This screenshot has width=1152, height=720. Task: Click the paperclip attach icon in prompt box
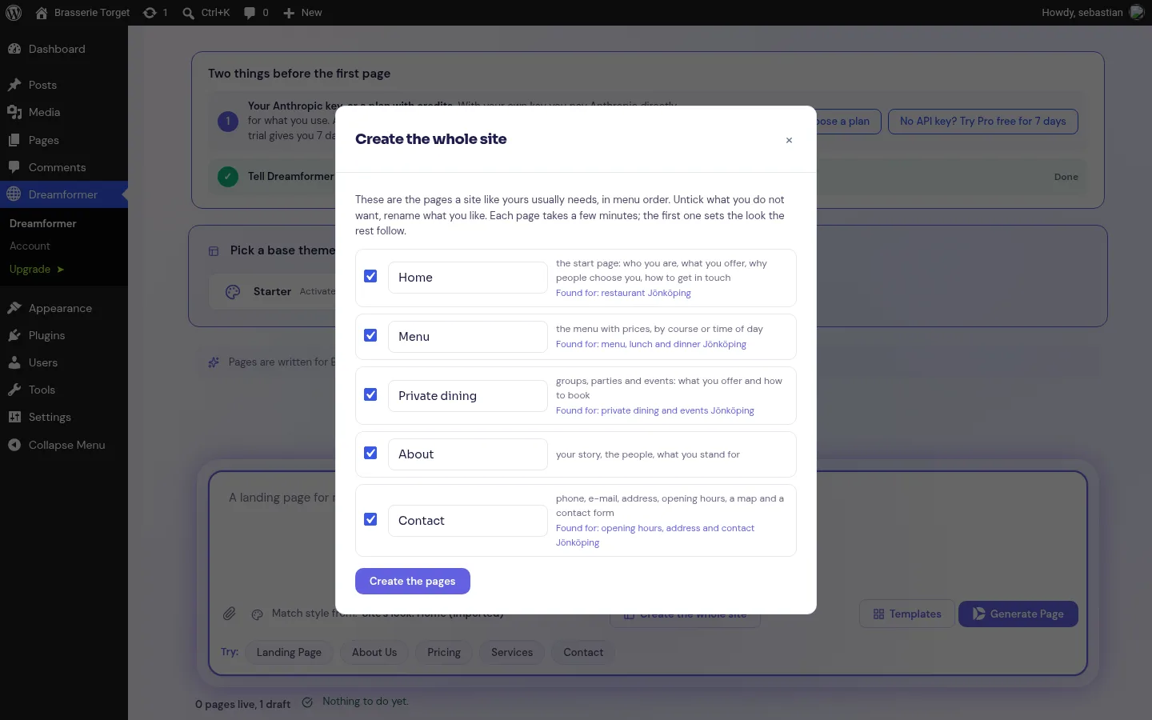[x=230, y=614]
